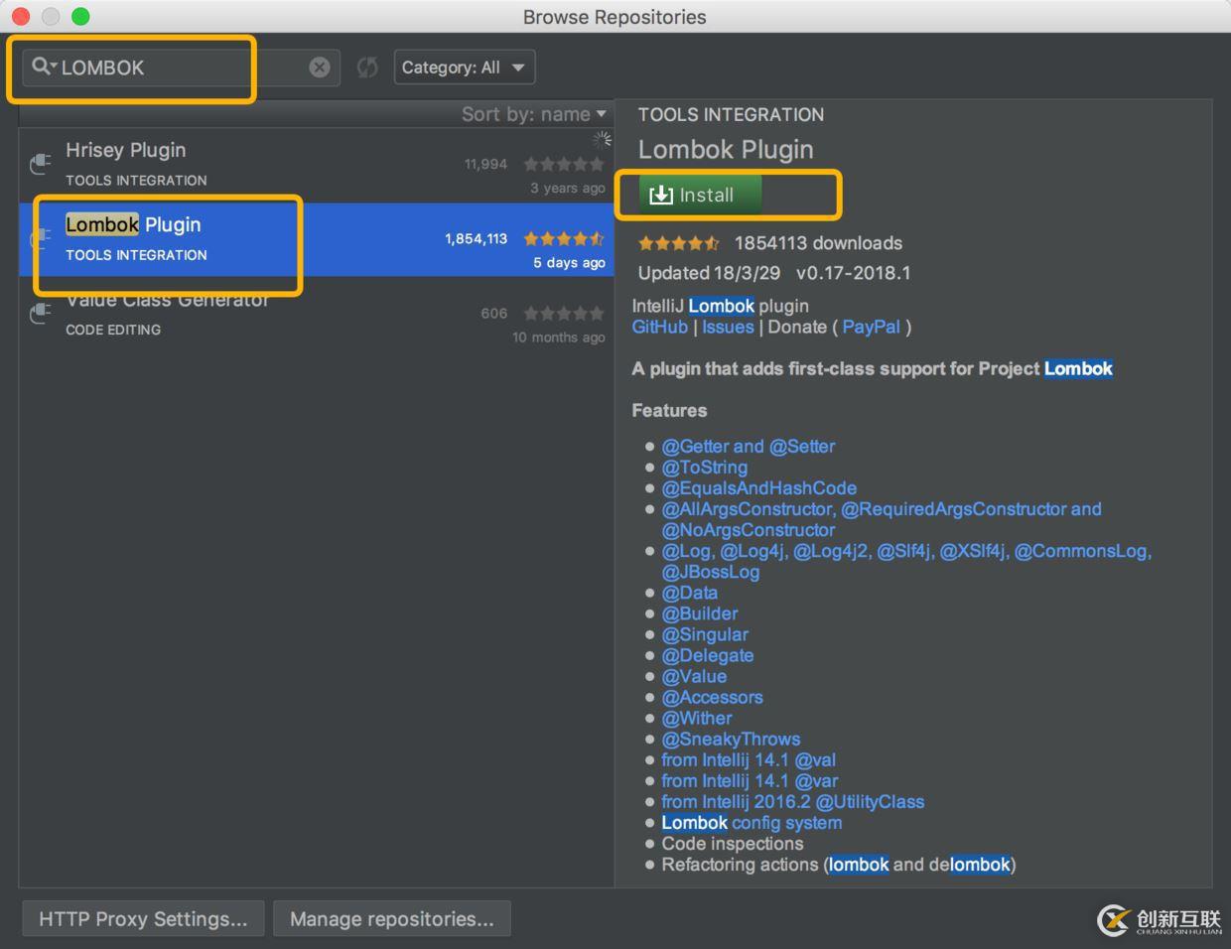Clear the LOMBOK search text
1231x949 pixels.
[x=319, y=67]
